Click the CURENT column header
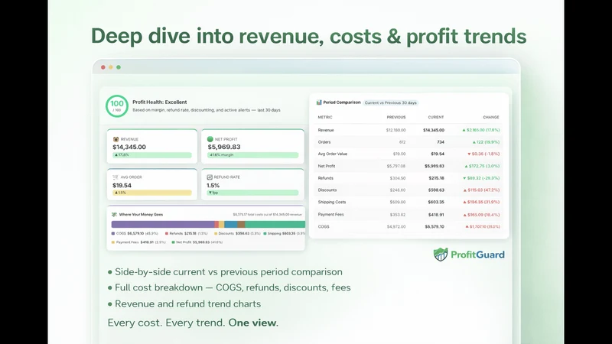Viewport: 612px width, 344px height. click(x=436, y=118)
